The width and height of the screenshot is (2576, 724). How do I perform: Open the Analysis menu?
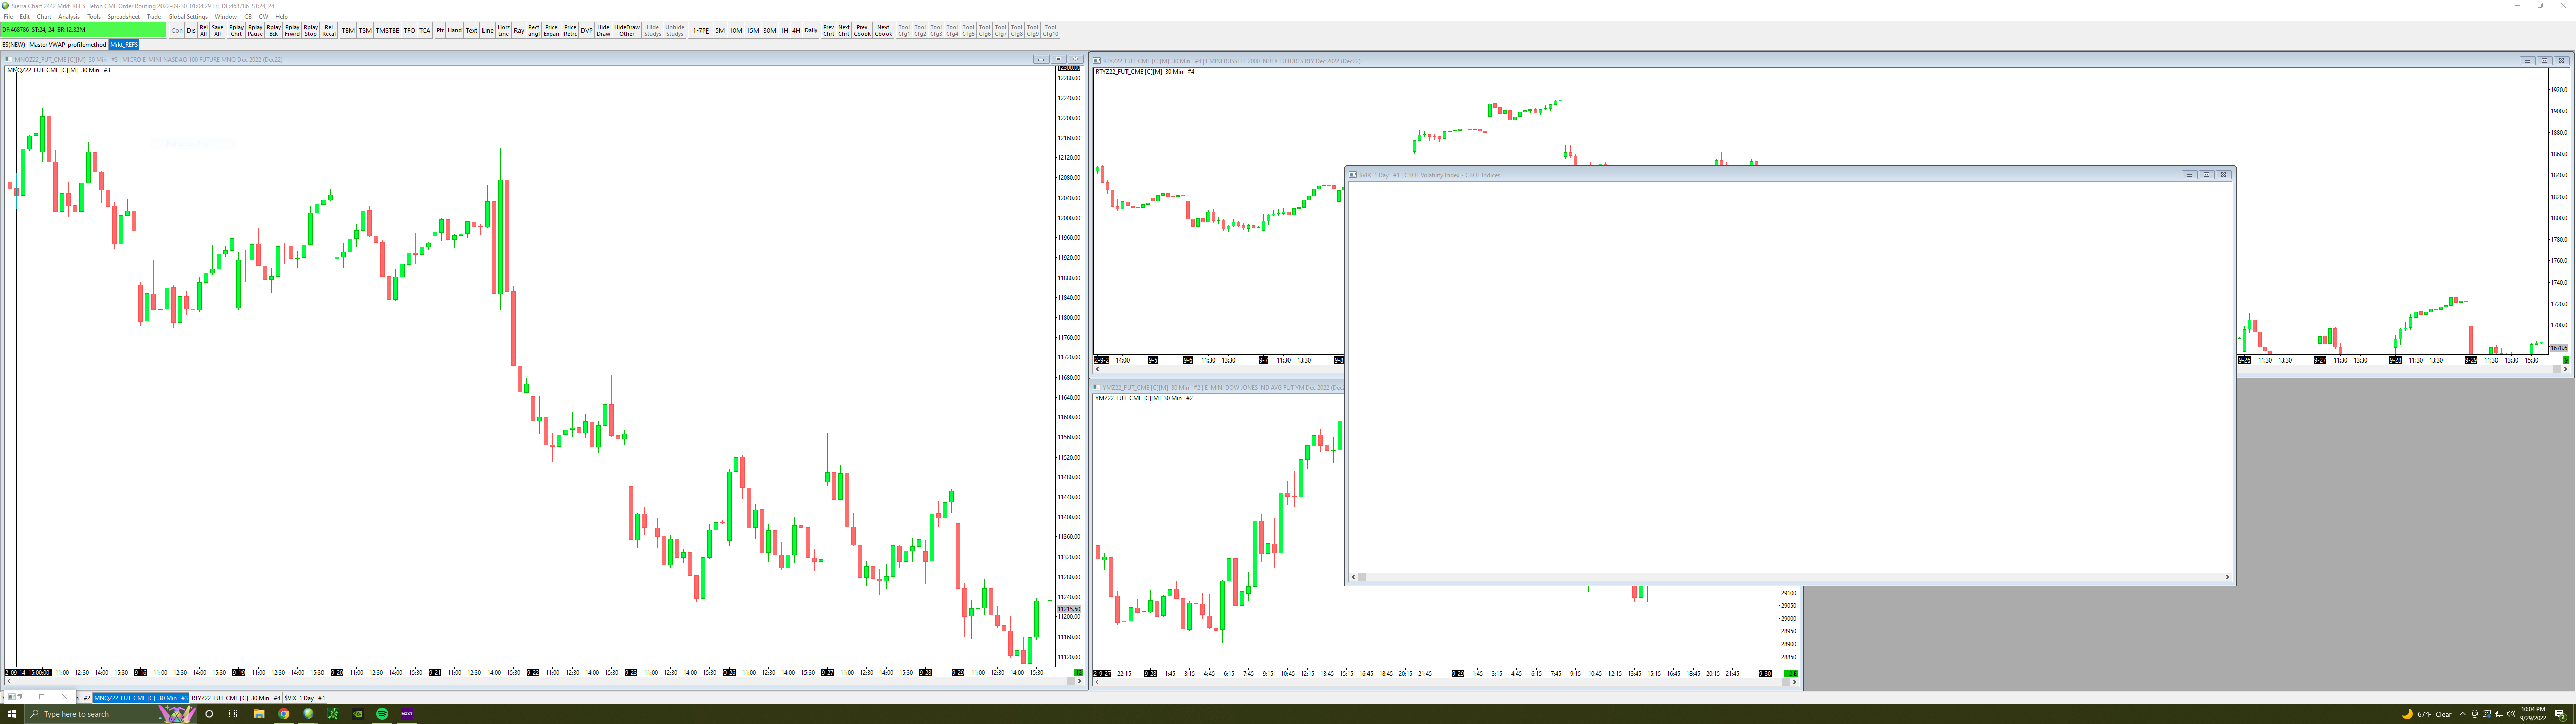tap(69, 17)
